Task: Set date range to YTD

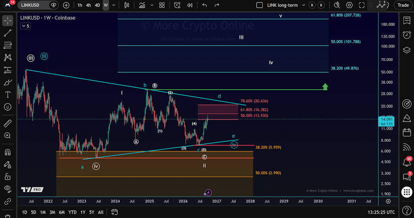Action: [72, 212]
